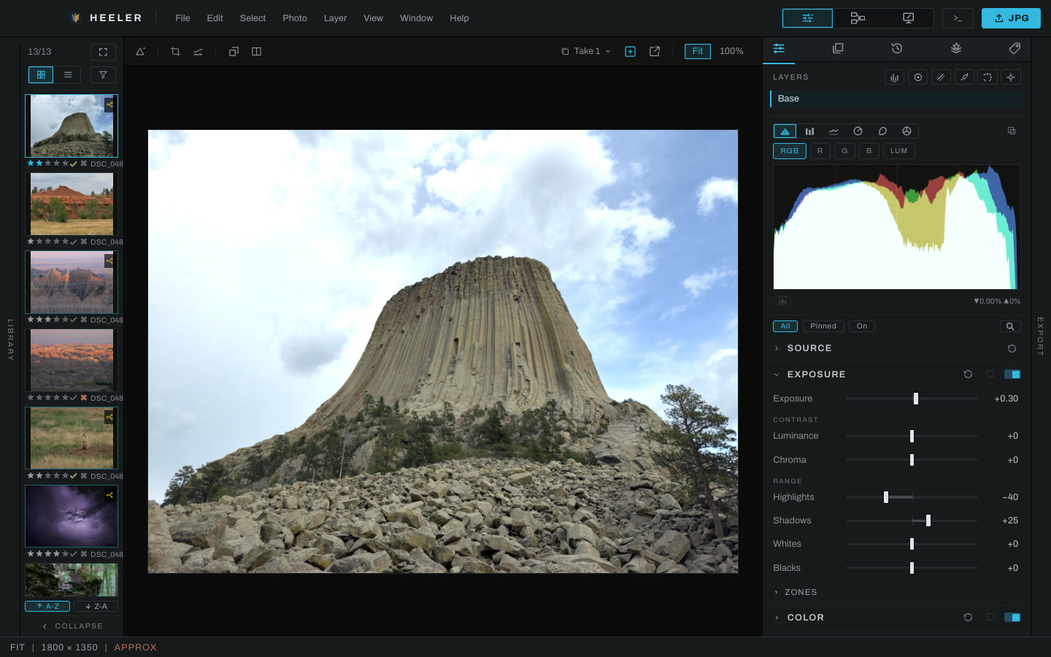
Task: Check the Color module small checkbox
Action: (990, 618)
